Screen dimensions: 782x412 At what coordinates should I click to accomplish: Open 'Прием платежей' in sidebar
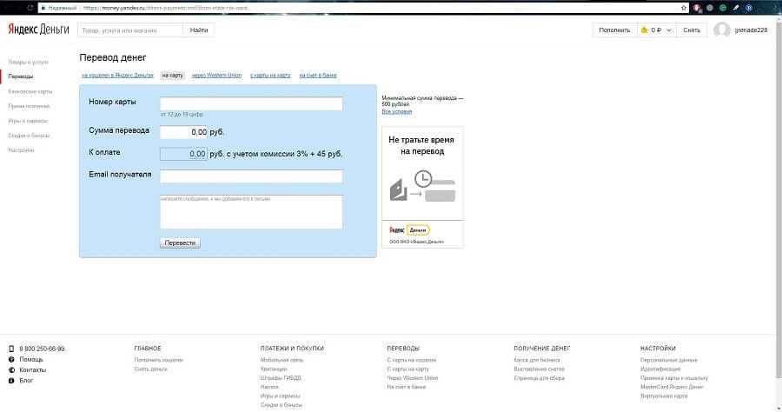29,106
